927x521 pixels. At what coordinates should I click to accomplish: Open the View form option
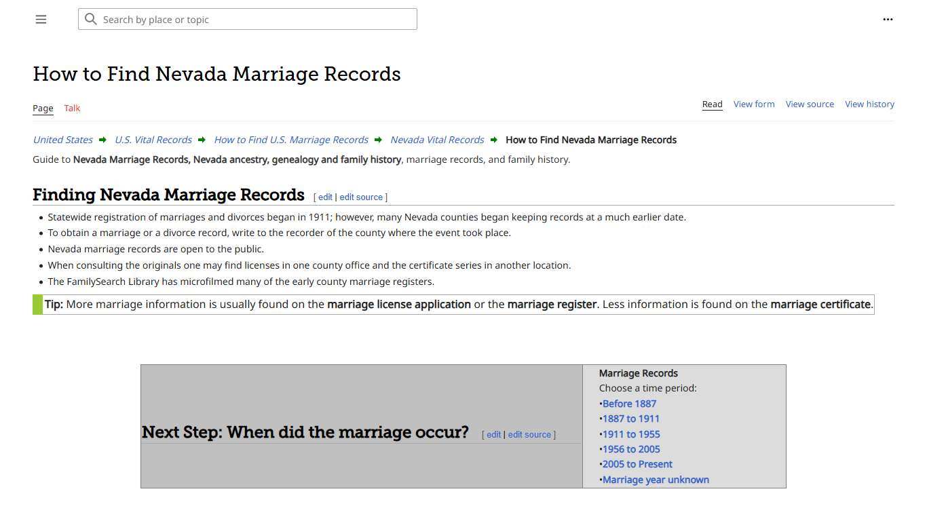tap(753, 104)
